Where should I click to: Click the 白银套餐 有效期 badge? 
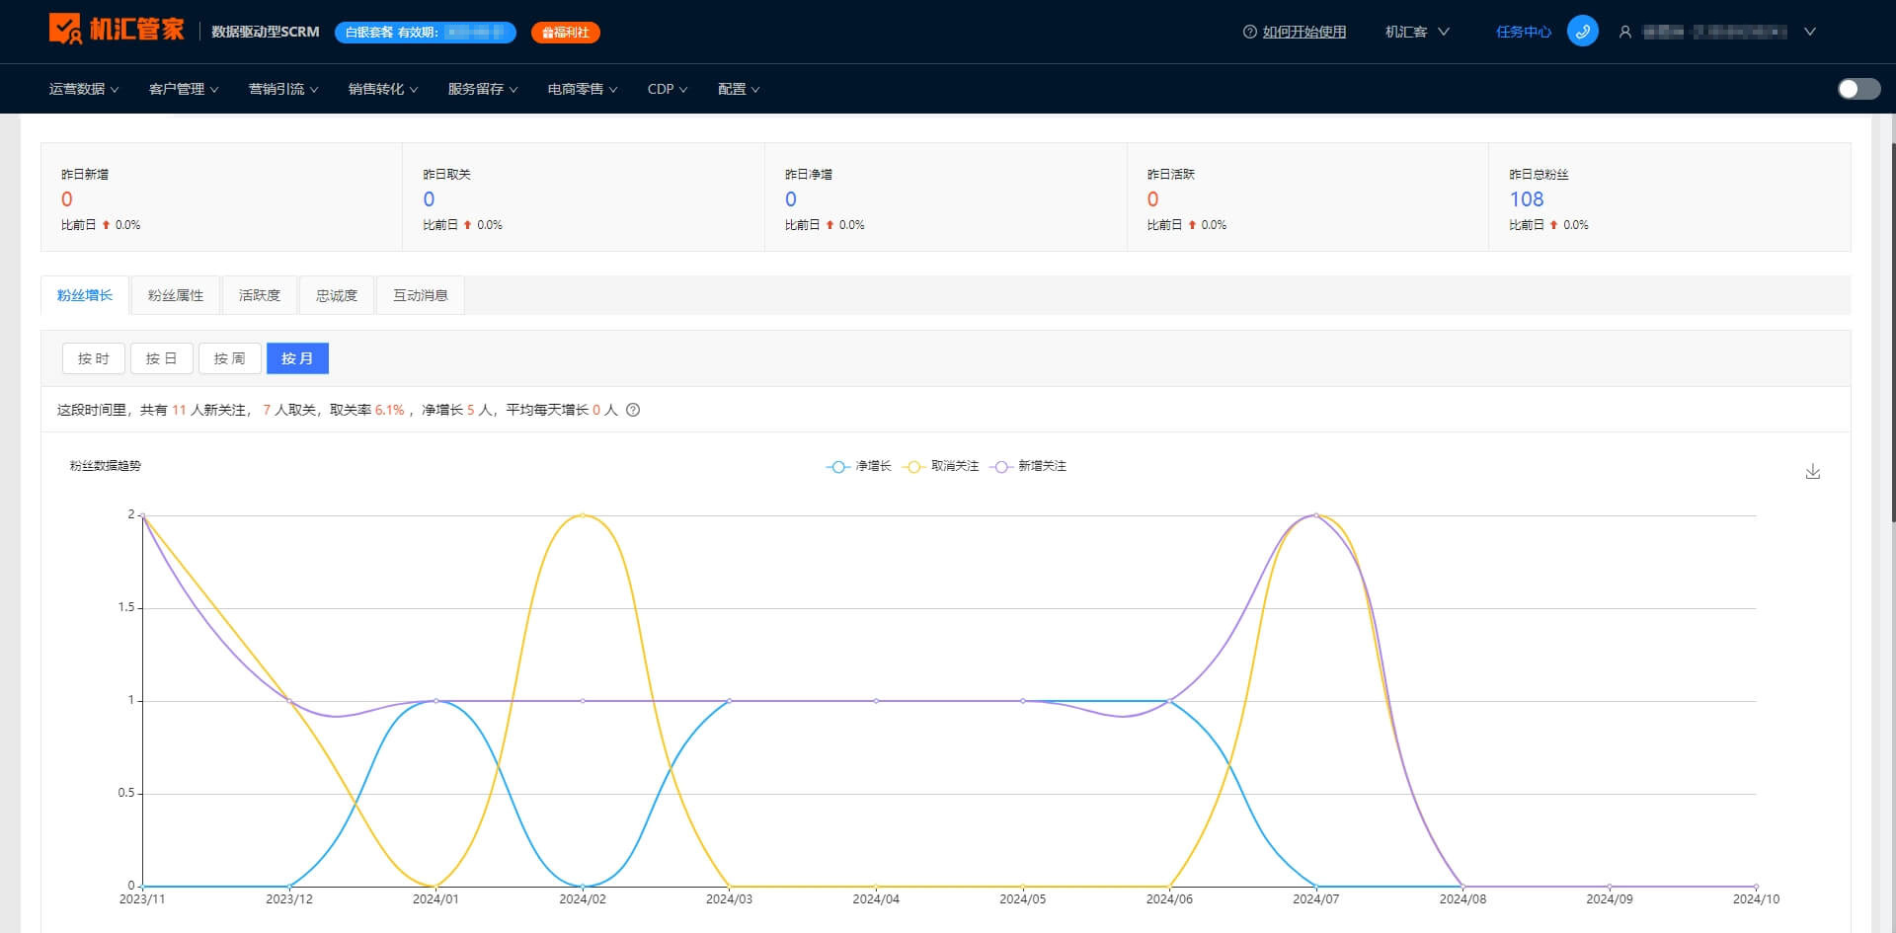click(426, 33)
